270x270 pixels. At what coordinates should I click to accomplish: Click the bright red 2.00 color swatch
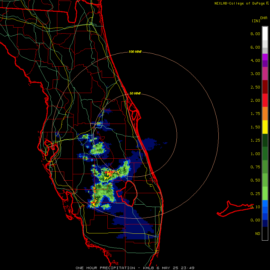click(265, 100)
